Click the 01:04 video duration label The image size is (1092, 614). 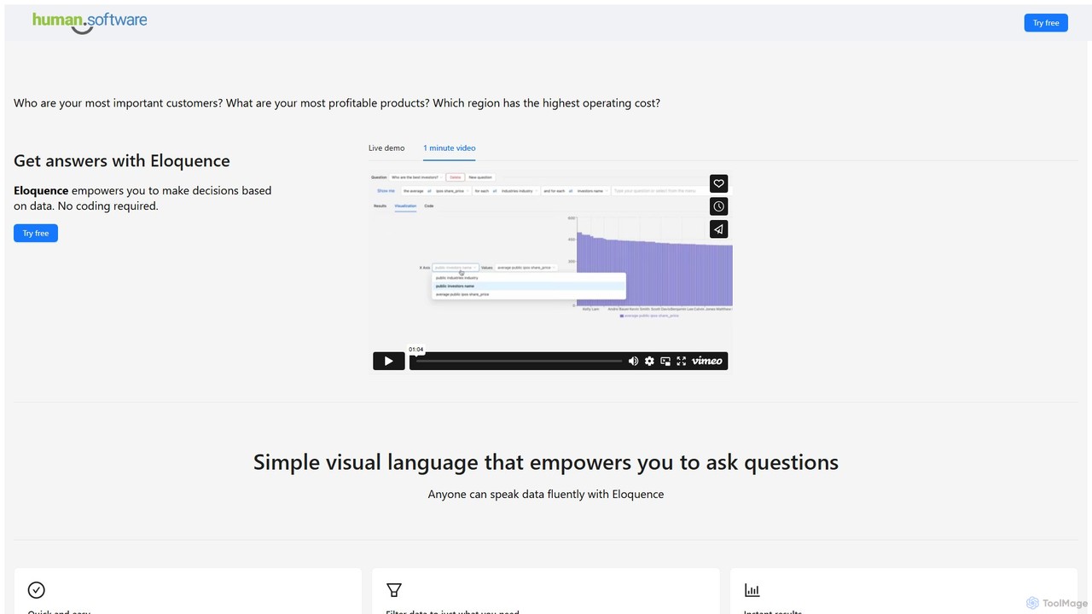416,350
